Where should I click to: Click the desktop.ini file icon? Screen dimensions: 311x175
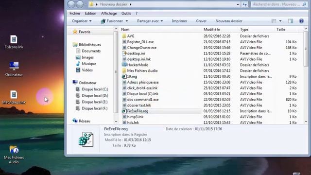[x=124, y=53]
